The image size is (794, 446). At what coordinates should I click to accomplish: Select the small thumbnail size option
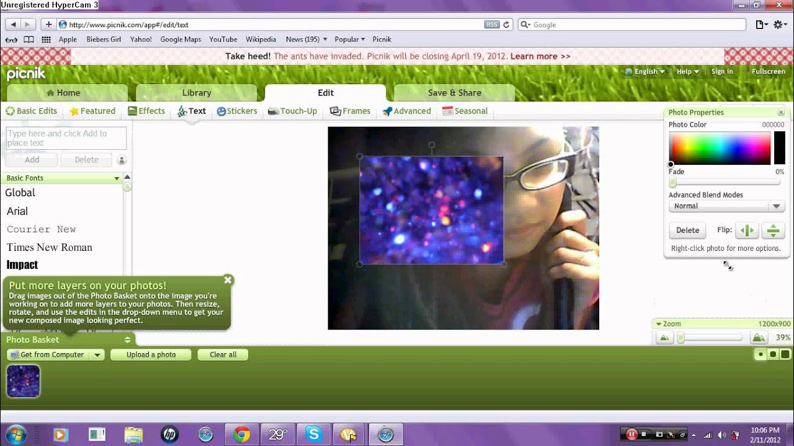tap(761, 355)
